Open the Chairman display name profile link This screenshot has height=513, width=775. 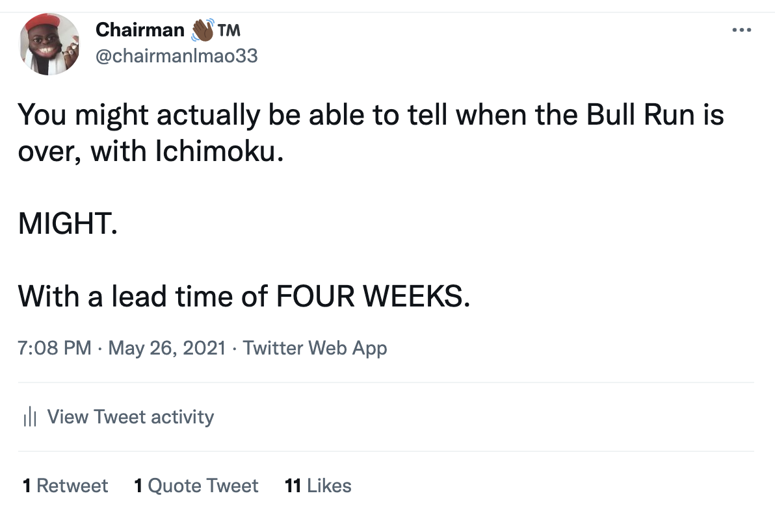coord(140,30)
